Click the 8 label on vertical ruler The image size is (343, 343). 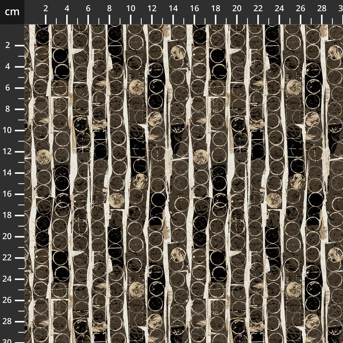pyautogui.click(x=8, y=109)
